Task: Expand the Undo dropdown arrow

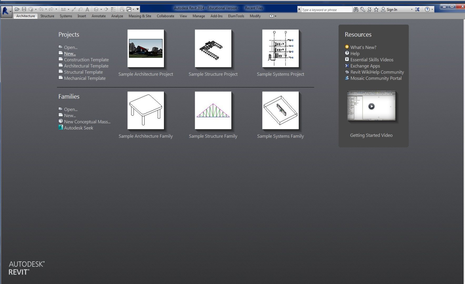Action: (46, 9)
